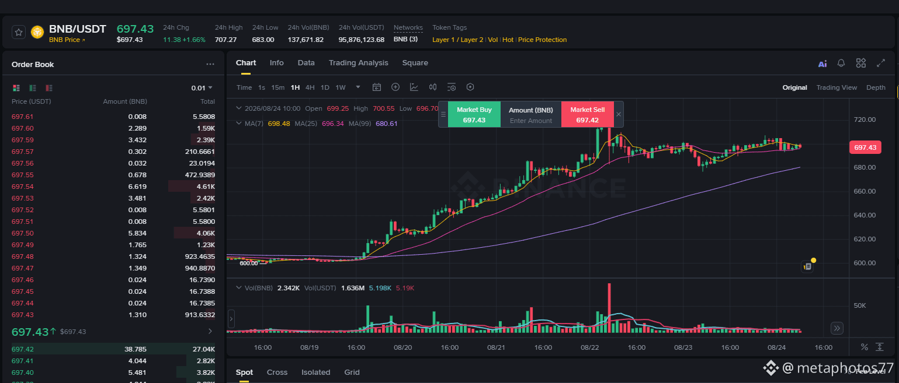Open the Price Protection tag

(543, 40)
